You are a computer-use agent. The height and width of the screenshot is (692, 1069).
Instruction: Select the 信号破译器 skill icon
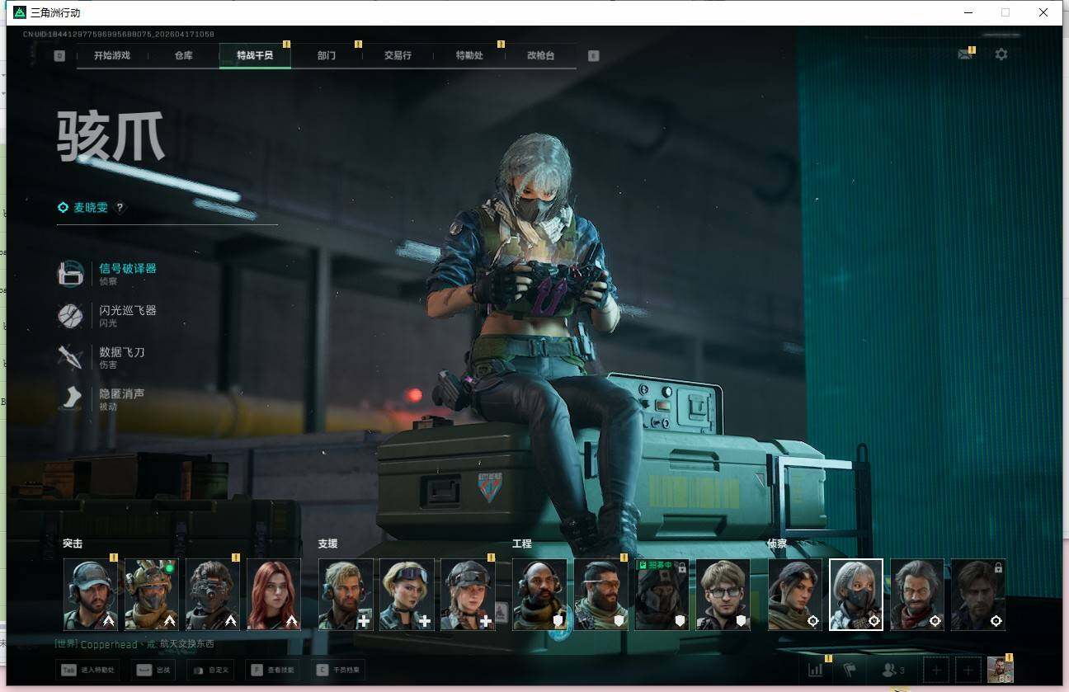pyautogui.click(x=71, y=274)
